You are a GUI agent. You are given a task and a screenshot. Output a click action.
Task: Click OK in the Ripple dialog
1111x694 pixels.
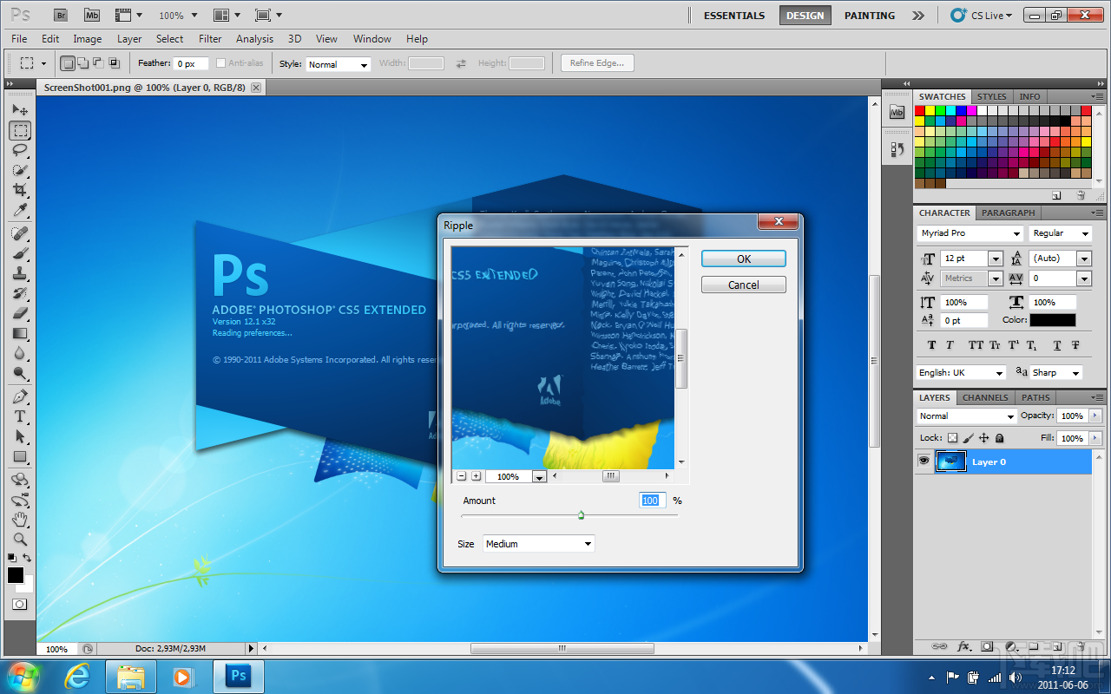pos(743,259)
